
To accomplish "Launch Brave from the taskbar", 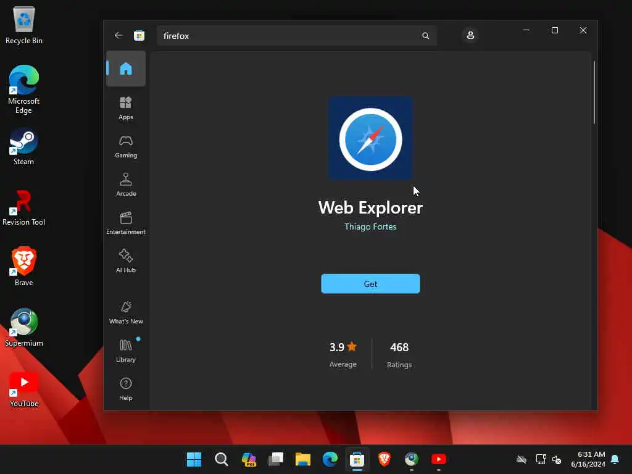I will click(x=384, y=459).
